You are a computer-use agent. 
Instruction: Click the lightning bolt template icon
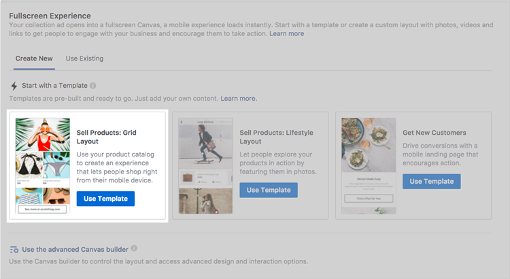tap(14, 86)
